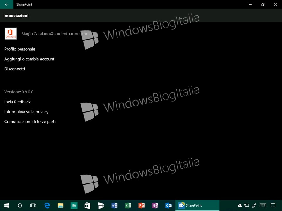This screenshot has width=282, height=211.
Task: Open network icon in system tray
Action: pos(246,206)
